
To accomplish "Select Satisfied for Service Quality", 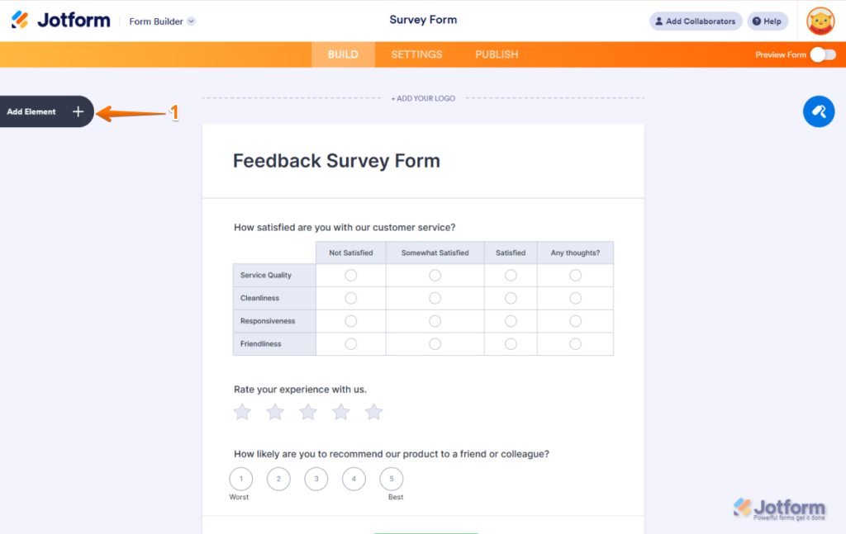I will click(510, 275).
